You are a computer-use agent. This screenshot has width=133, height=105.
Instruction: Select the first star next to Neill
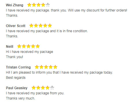[19, 46]
